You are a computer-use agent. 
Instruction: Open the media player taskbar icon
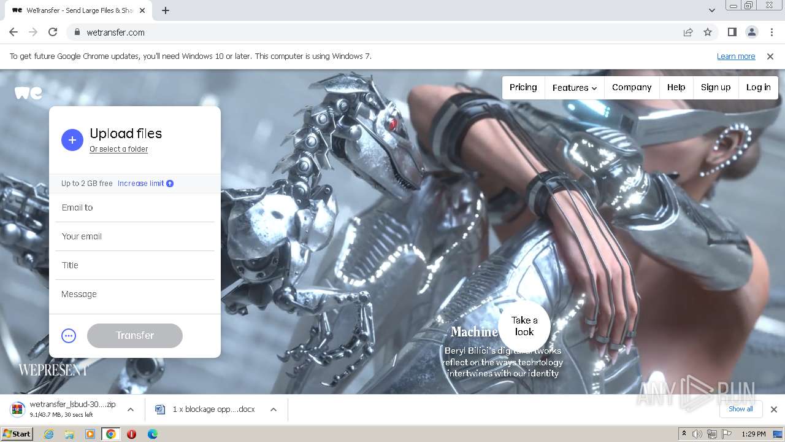(x=90, y=434)
